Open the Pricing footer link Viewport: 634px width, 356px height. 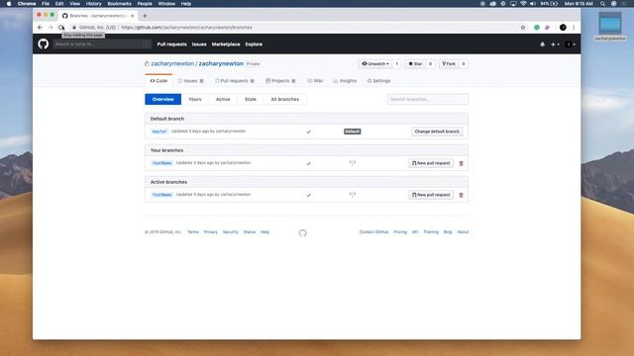click(x=400, y=232)
